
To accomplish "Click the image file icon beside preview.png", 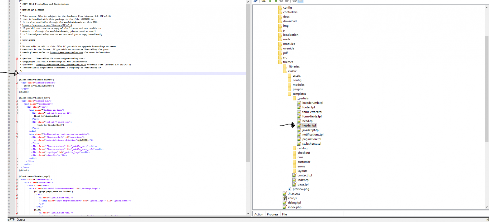I will 290,189.
